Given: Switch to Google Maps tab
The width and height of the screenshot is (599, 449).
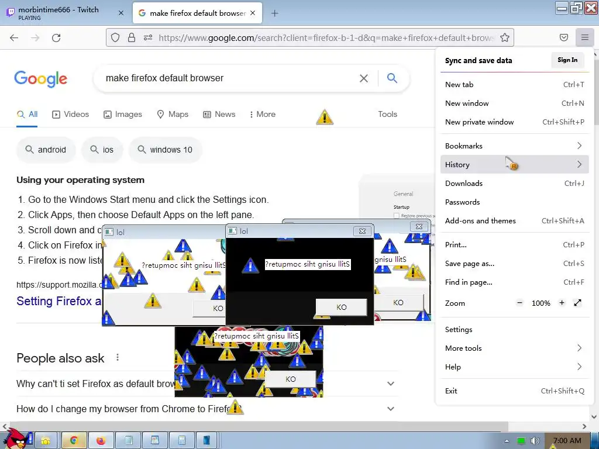Looking at the screenshot, I should click(173, 114).
